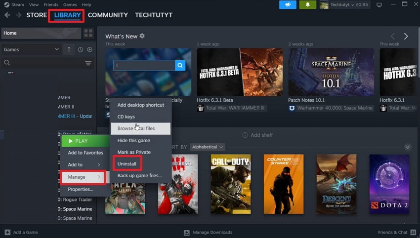Click the Add shelf plus icon

(245, 135)
